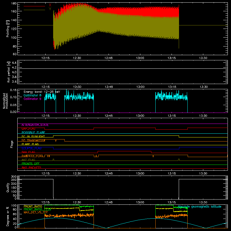
Task: Click the '0.15' tick on modulation axis
Action: [x=13, y=90]
